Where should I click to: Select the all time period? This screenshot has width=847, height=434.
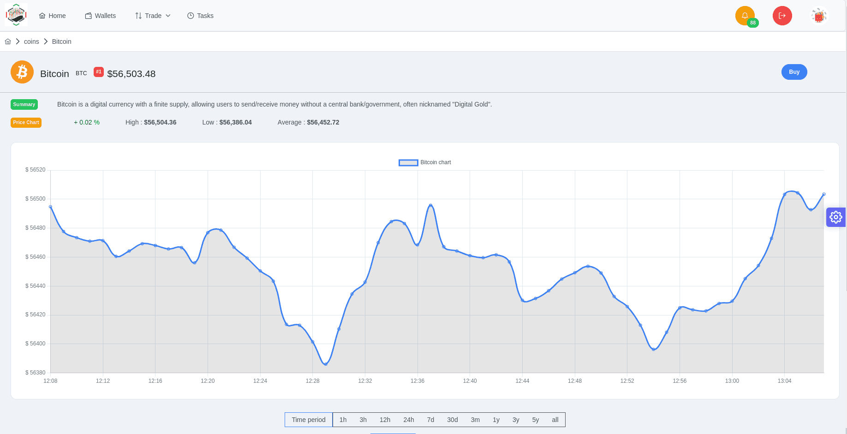pyautogui.click(x=555, y=420)
